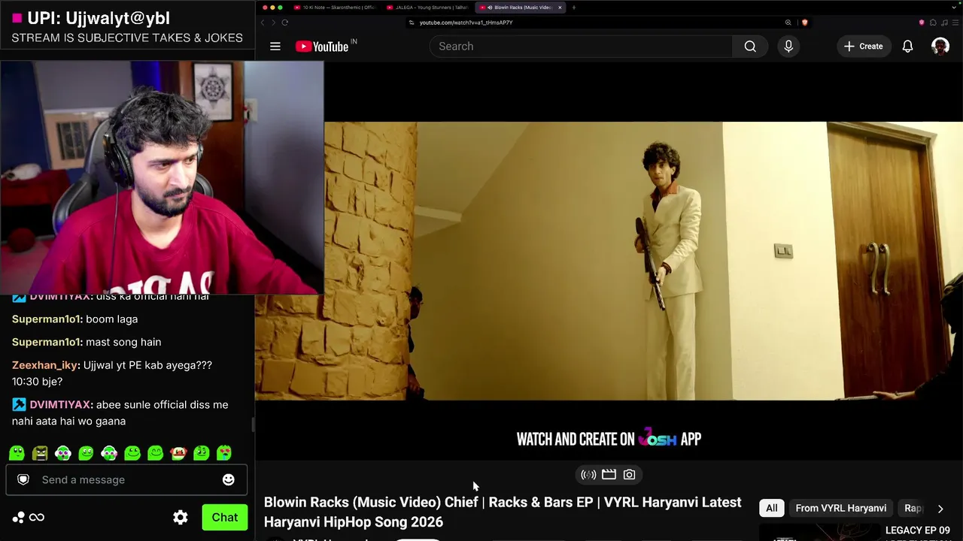Open the YouTube guide hamburger menu
963x541 pixels.
(275, 47)
